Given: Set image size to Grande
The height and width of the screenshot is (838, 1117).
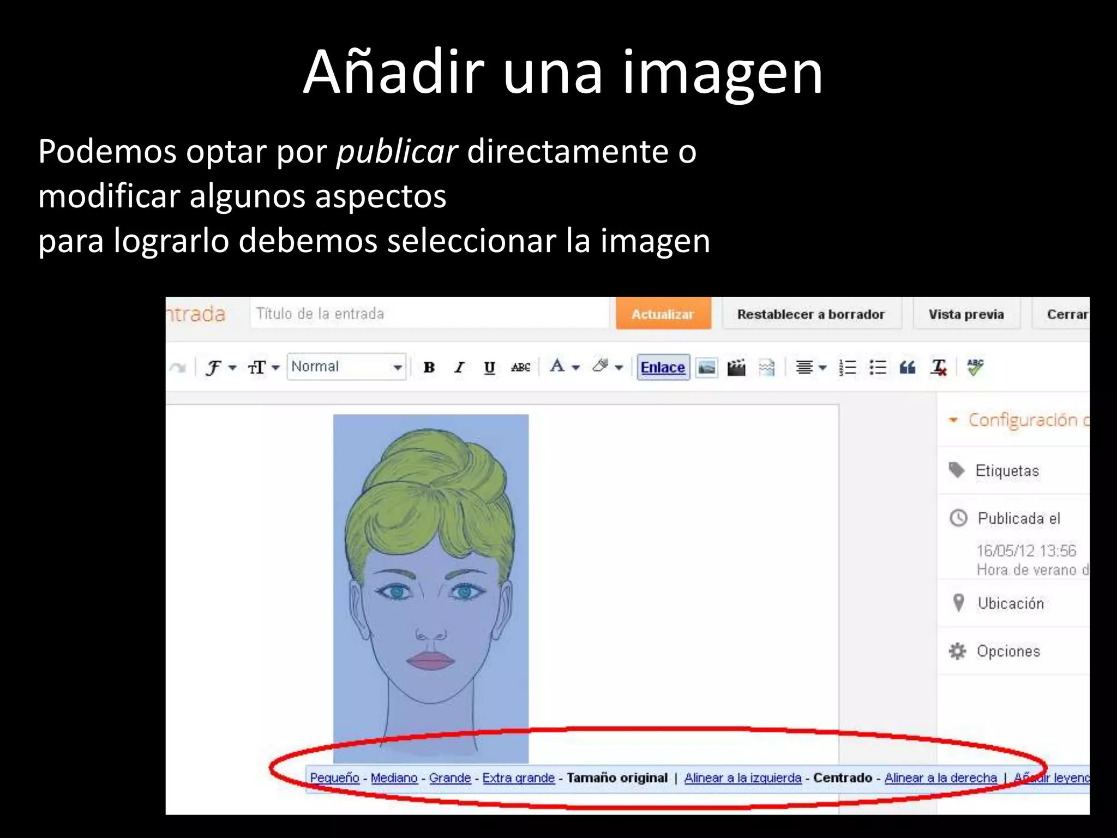Looking at the screenshot, I should (450, 778).
